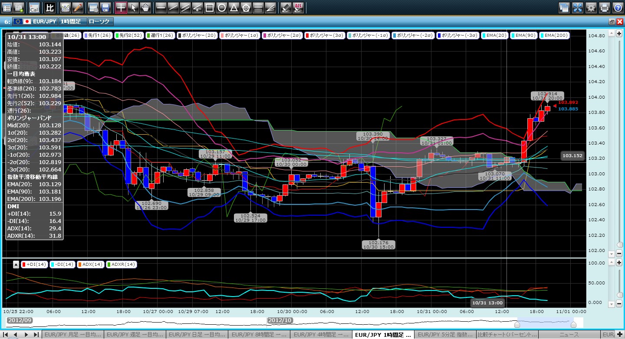Screen dimensions: 625x339
Task: Select the triangle drawing tool
Action: 234,7
